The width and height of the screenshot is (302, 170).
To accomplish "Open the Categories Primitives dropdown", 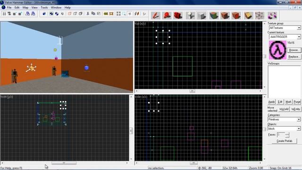I will 299,119.
